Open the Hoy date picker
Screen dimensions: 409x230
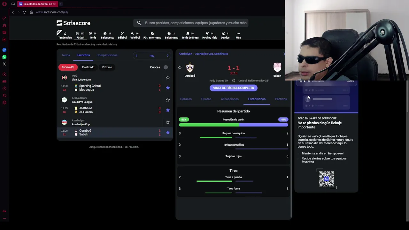click(152, 56)
